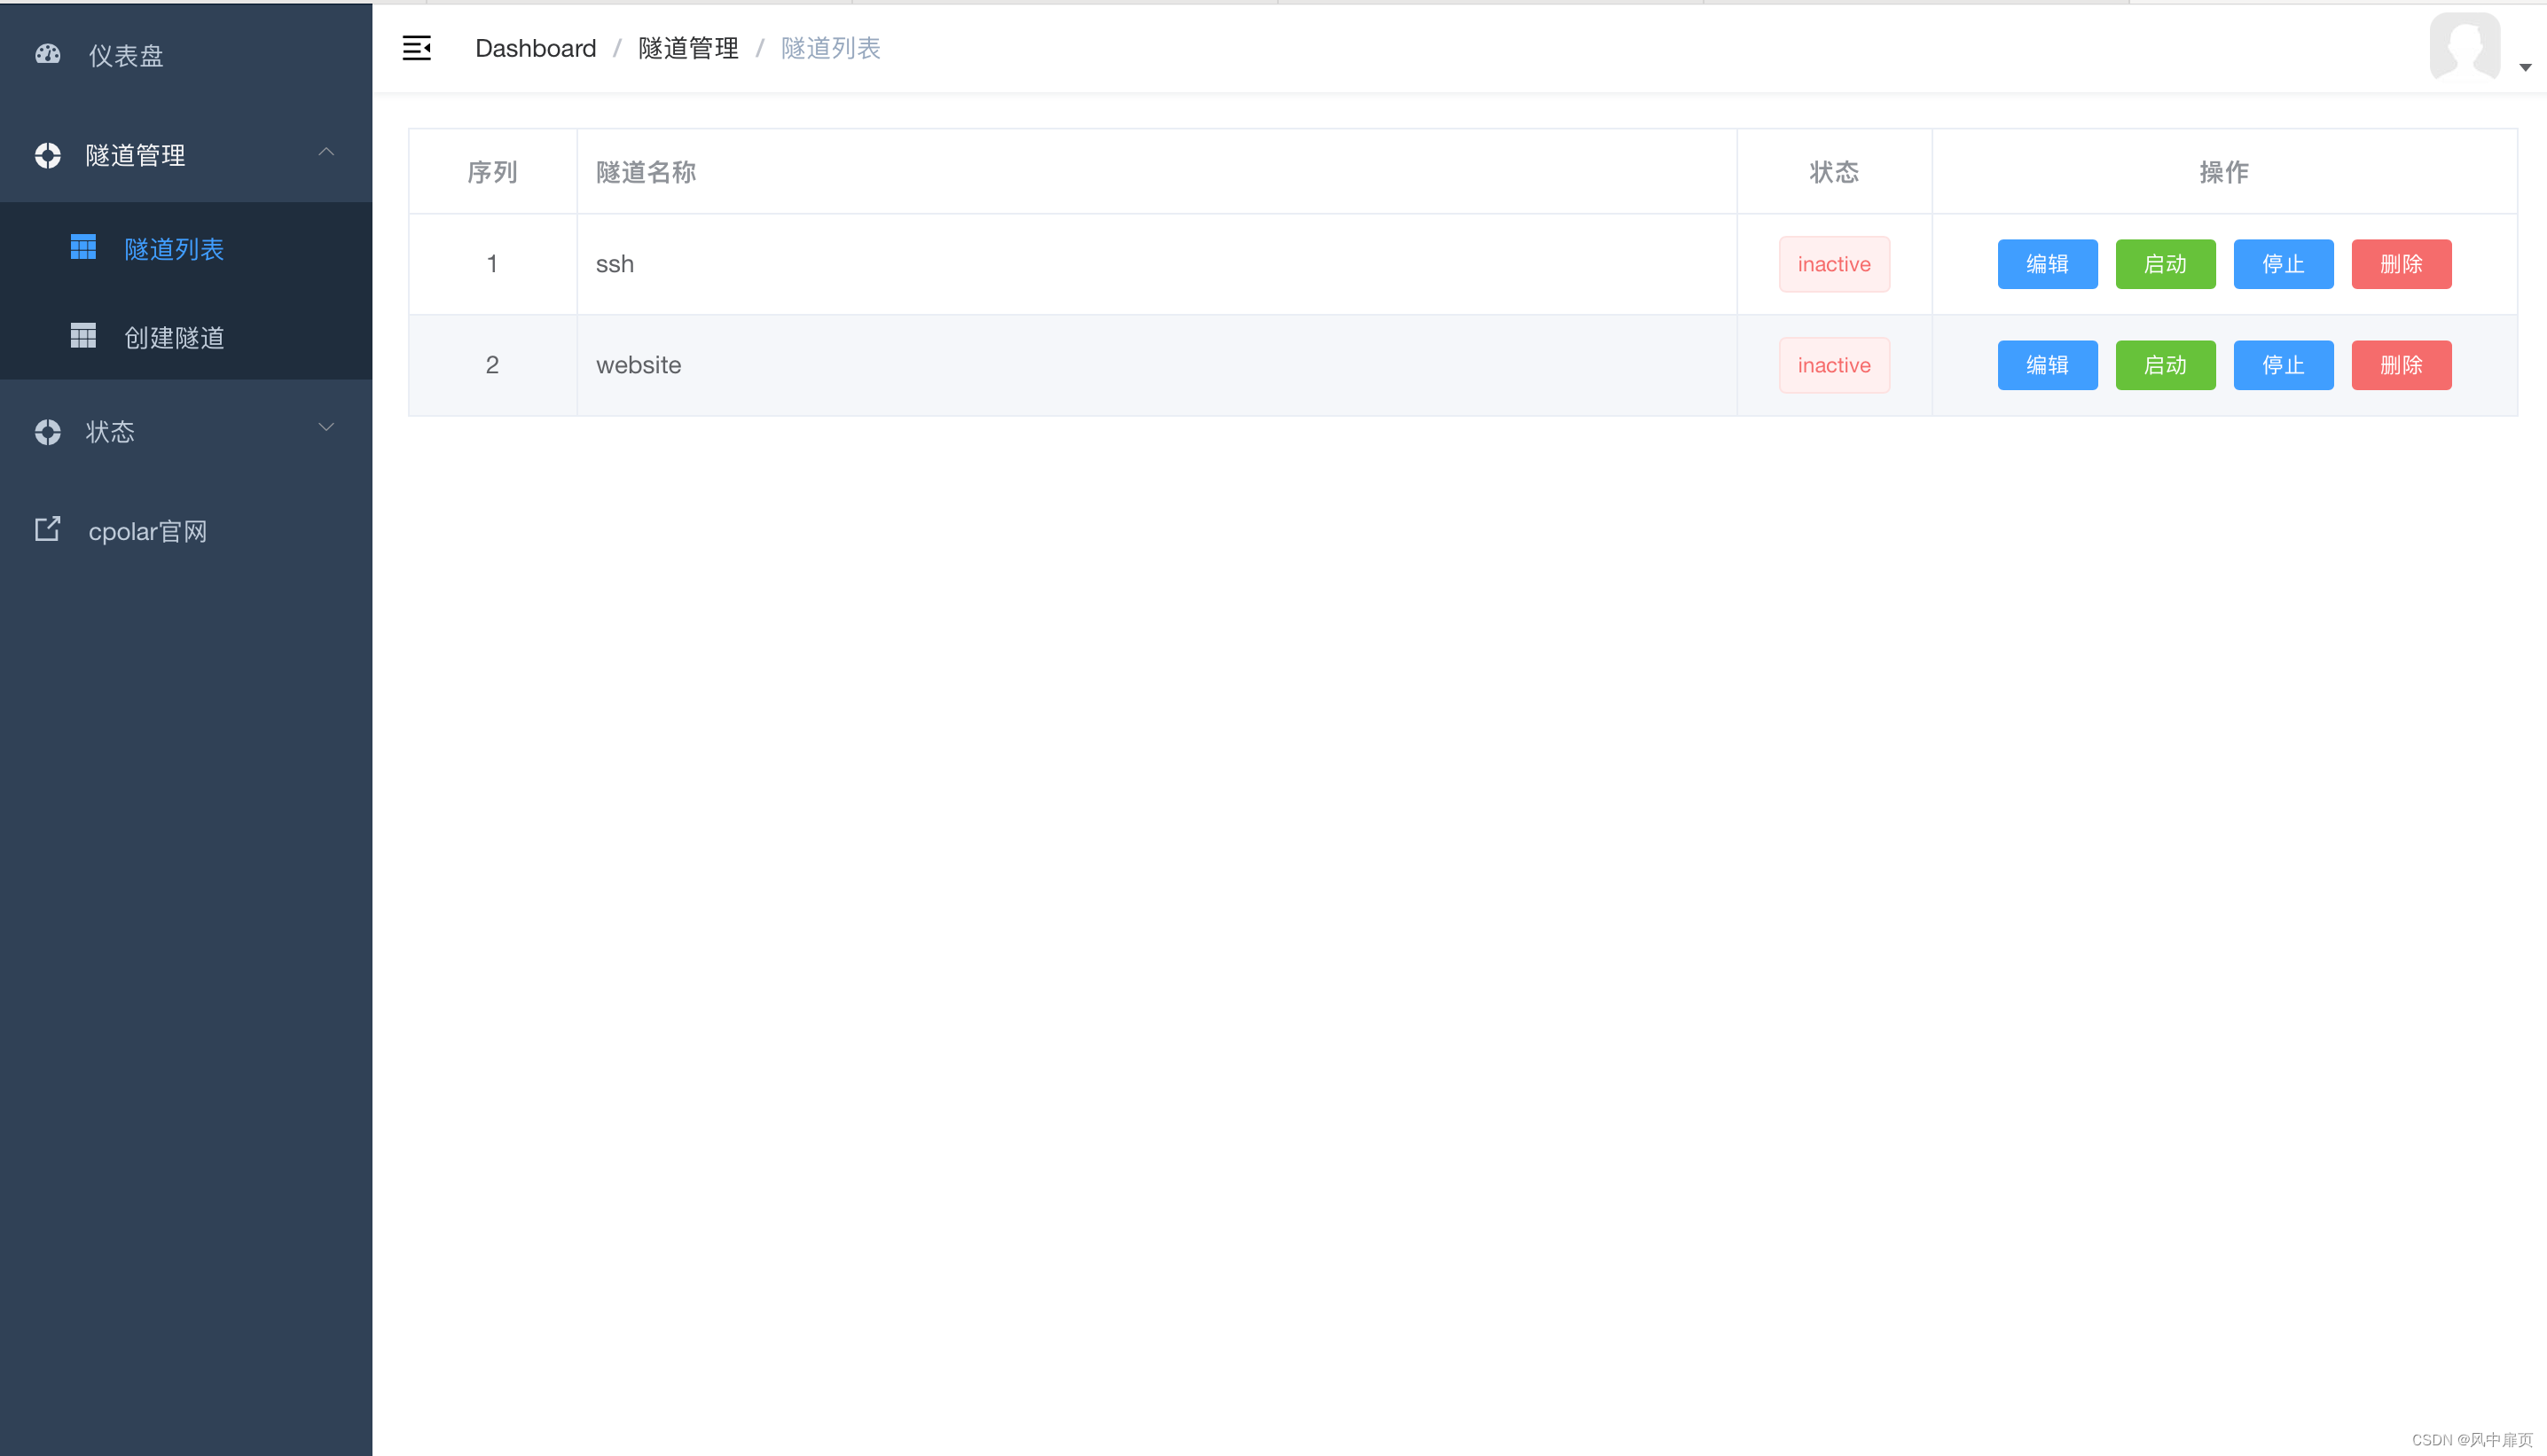Toggle sidebar with the hamburger collapse icon

(x=416, y=48)
